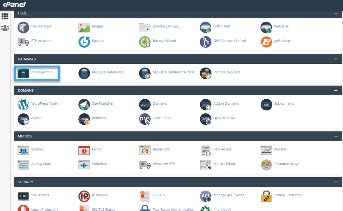343x211 pixels.
Task: Click the Remote MySQL icon
Action: (205, 73)
